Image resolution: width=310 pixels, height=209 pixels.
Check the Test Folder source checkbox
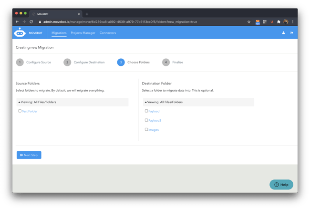[x=20, y=111]
